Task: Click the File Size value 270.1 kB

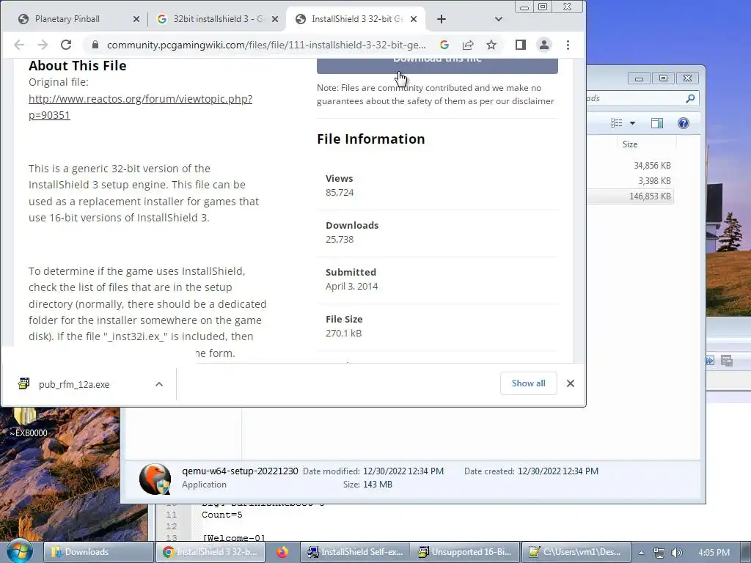Action: point(343,334)
